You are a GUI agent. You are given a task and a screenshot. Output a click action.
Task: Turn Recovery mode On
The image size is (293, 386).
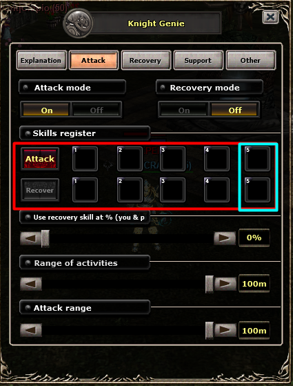pyautogui.click(x=184, y=110)
